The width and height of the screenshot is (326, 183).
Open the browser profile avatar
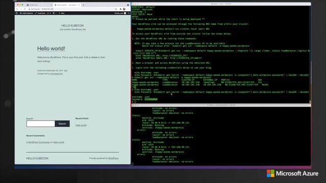click(x=124, y=9)
